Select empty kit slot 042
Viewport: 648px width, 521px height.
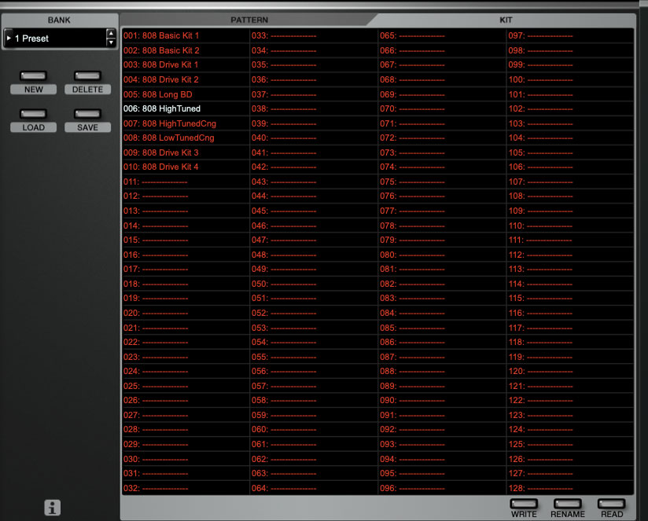[x=314, y=167]
